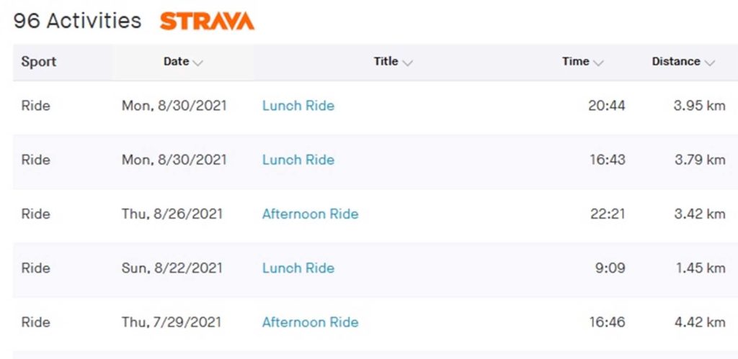Click the Distance column header label
Image resolution: width=738 pixels, height=359 pixels.
pyautogui.click(x=676, y=62)
